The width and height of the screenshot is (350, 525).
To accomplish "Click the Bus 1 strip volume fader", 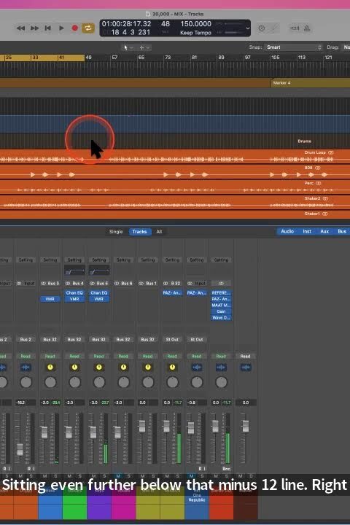I will pyautogui.click(x=142, y=427).
